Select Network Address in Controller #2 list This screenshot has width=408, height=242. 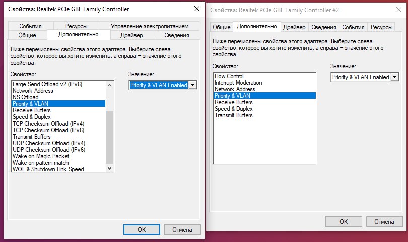[264, 89]
